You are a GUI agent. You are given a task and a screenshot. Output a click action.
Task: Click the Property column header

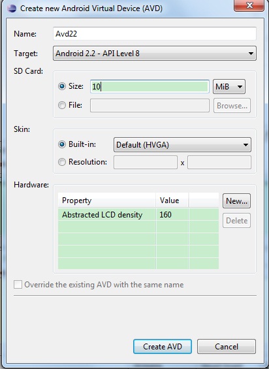tap(106, 201)
